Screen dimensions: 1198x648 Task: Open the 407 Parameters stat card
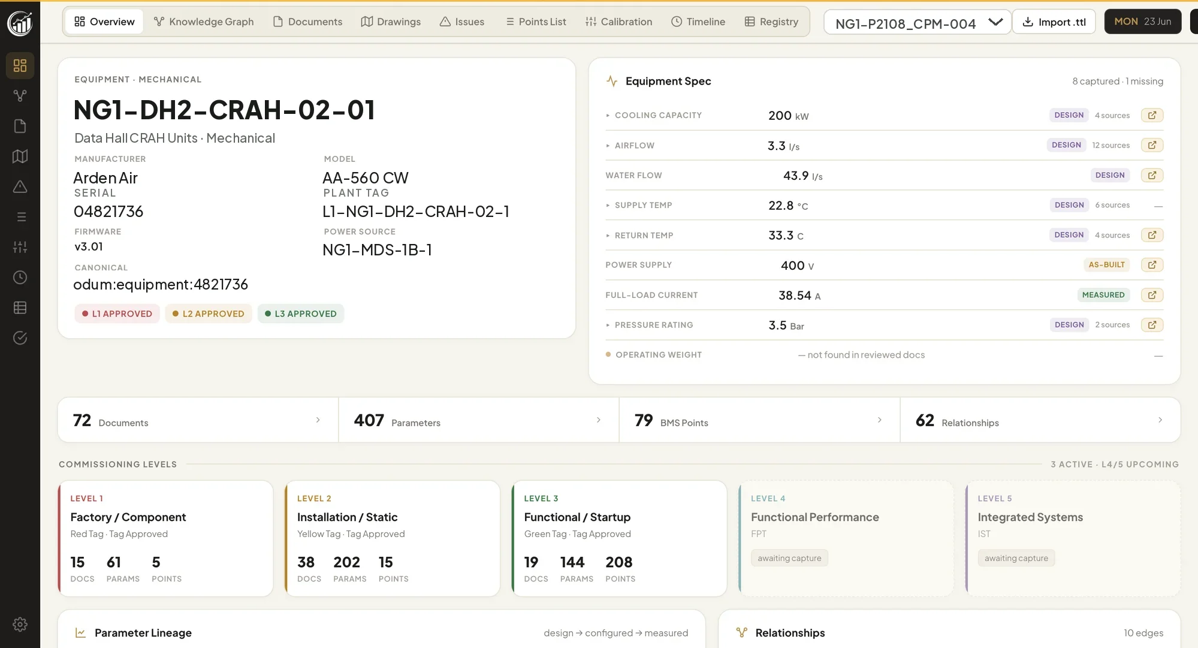coord(478,420)
